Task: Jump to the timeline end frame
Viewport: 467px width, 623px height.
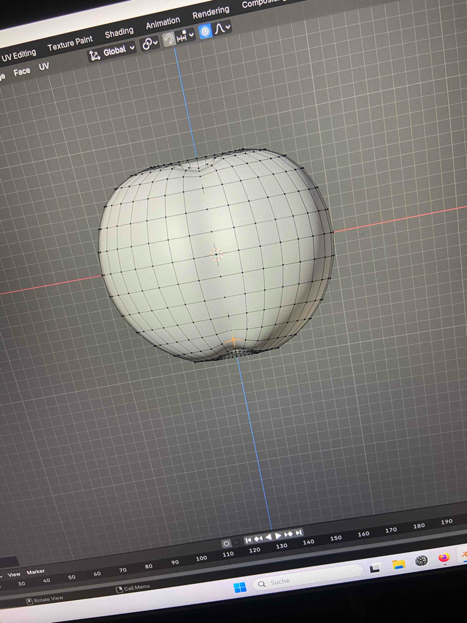Action: pos(299,533)
